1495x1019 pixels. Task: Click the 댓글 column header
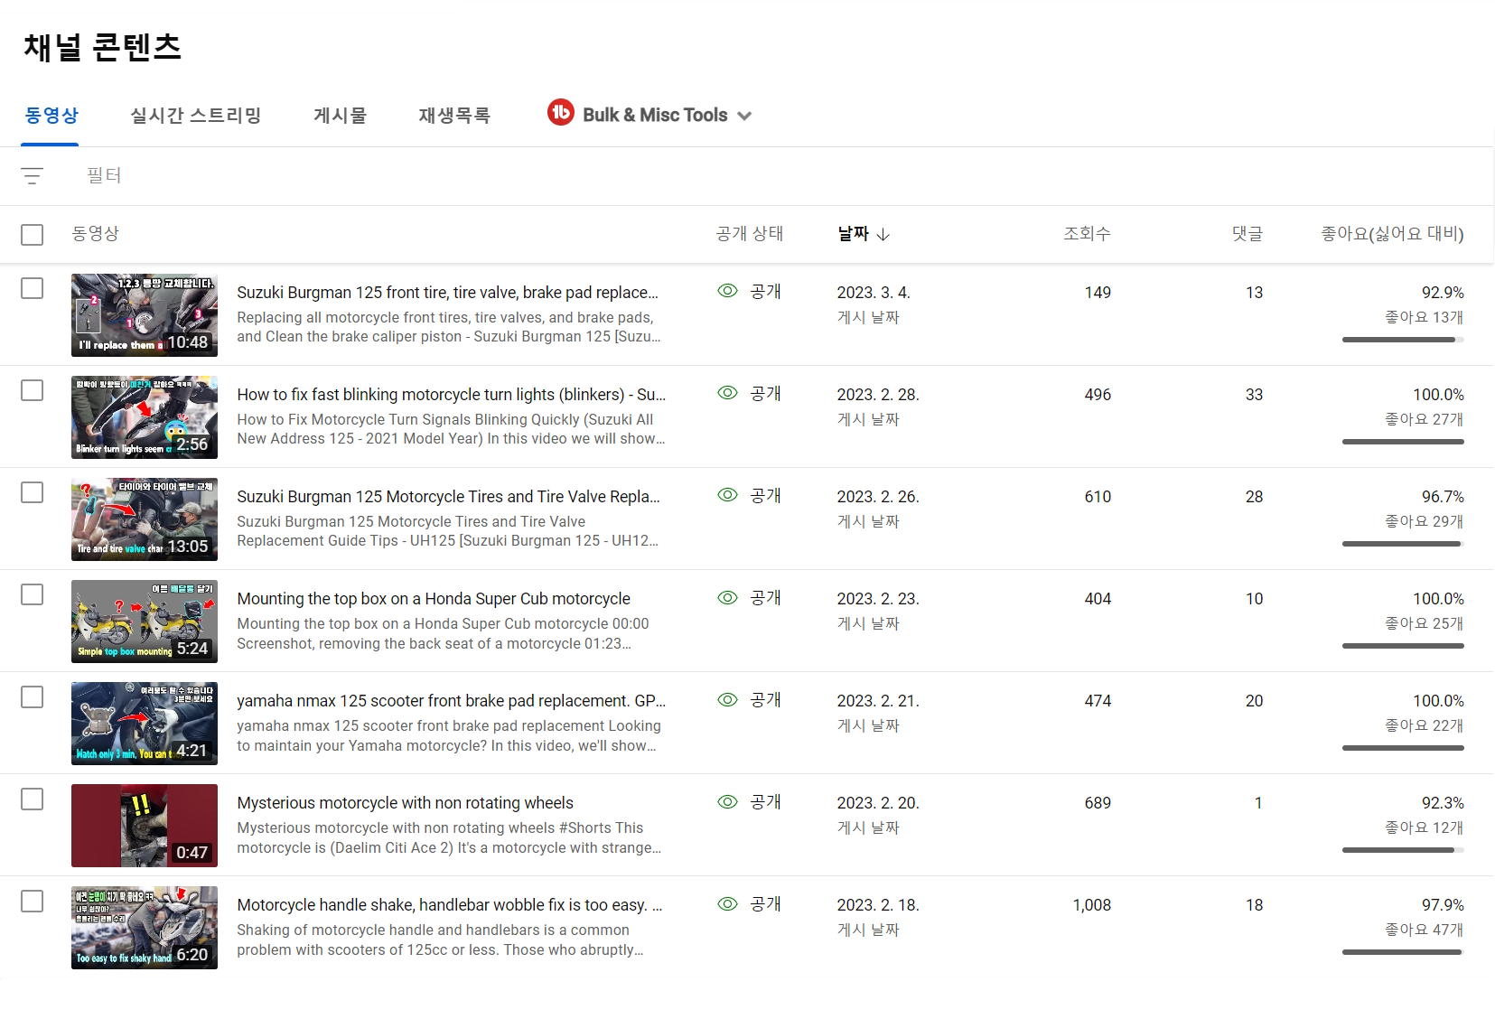[1247, 234]
